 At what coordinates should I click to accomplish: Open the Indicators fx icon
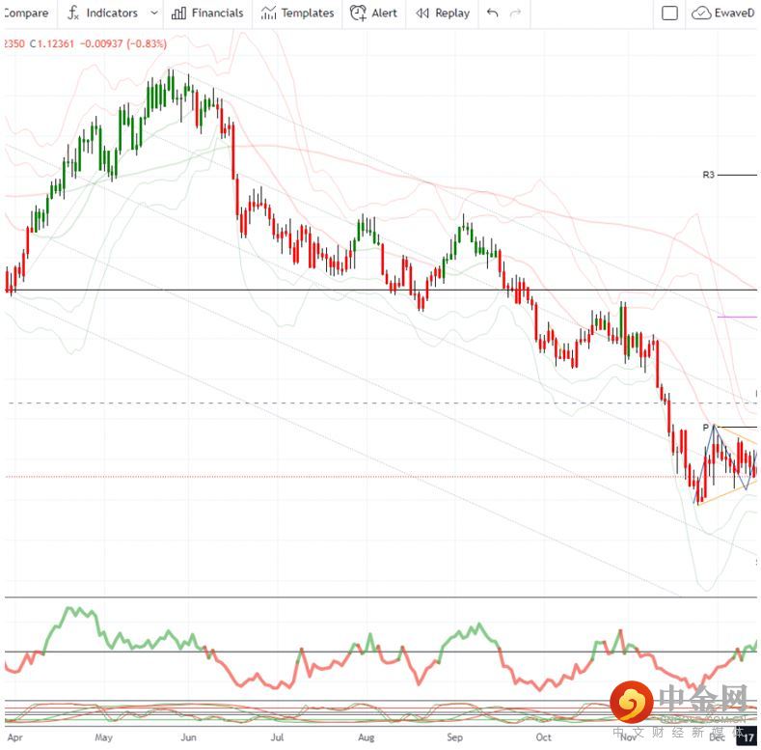[x=72, y=13]
